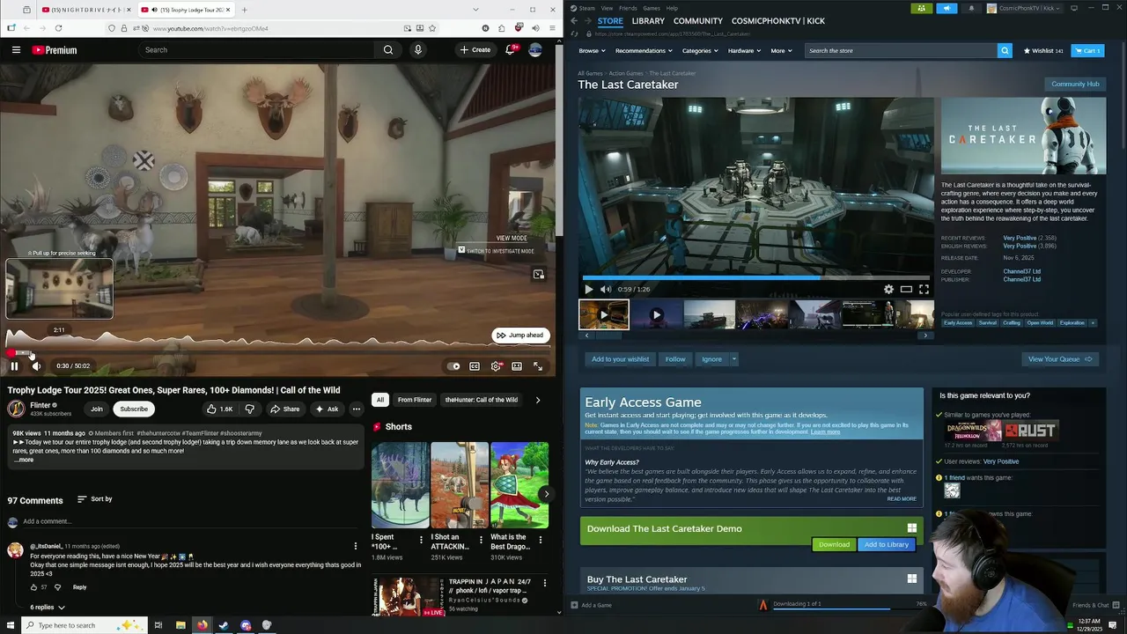The height and width of the screenshot is (634, 1127).
Task: Open Steam notifications bell
Action: (x=971, y=8)
